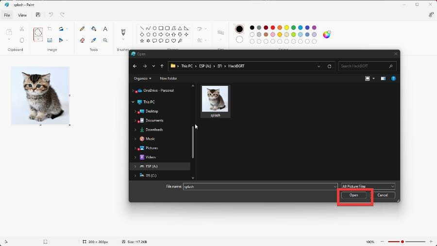This screenshot has width=437, height=246.
Task: Select Downloads in the navigation tree
Action: pos(154,130)
